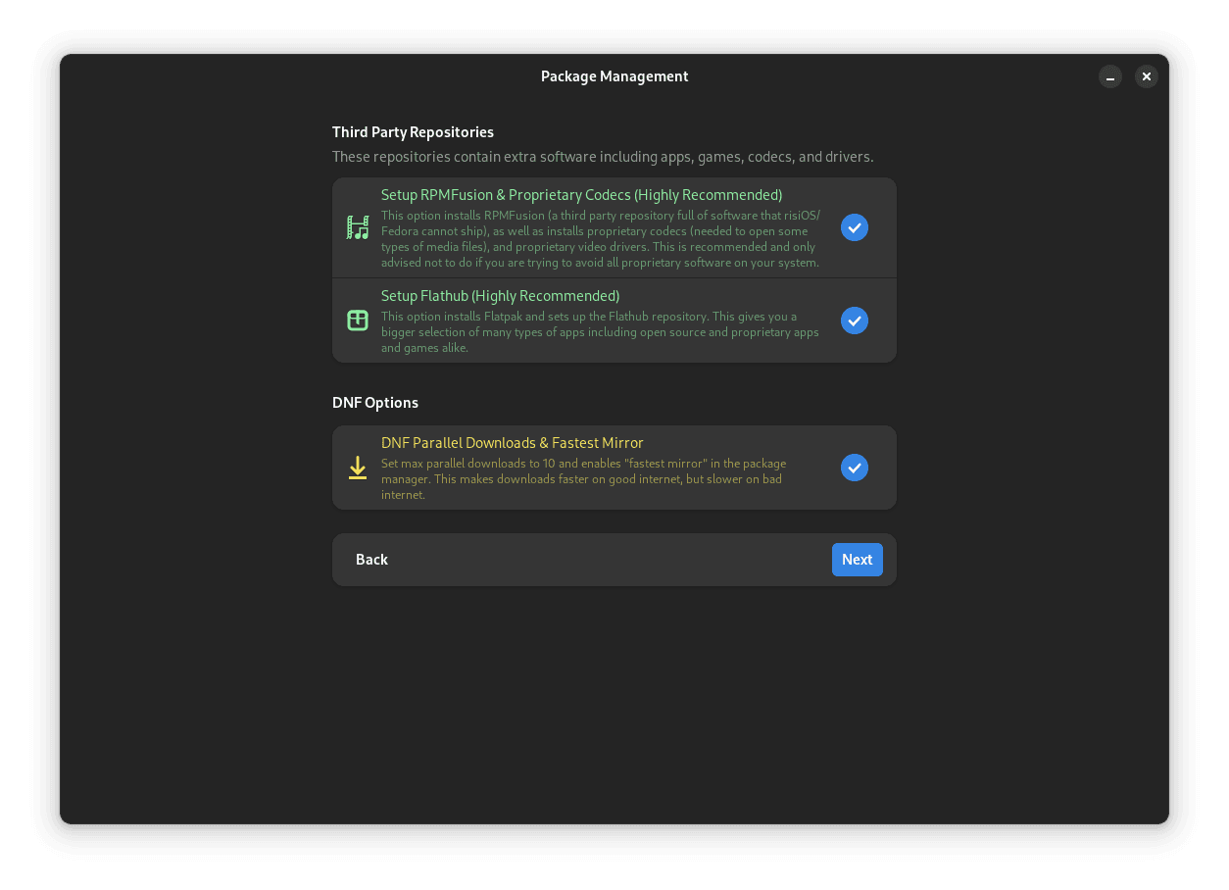Minimize the Package Management window

[1110, 76]
